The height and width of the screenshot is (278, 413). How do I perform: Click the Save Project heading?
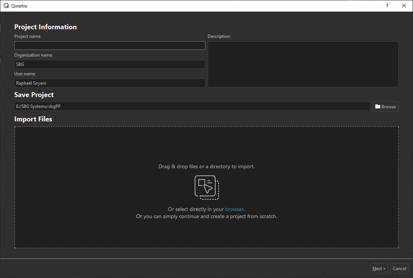(34, 95)
